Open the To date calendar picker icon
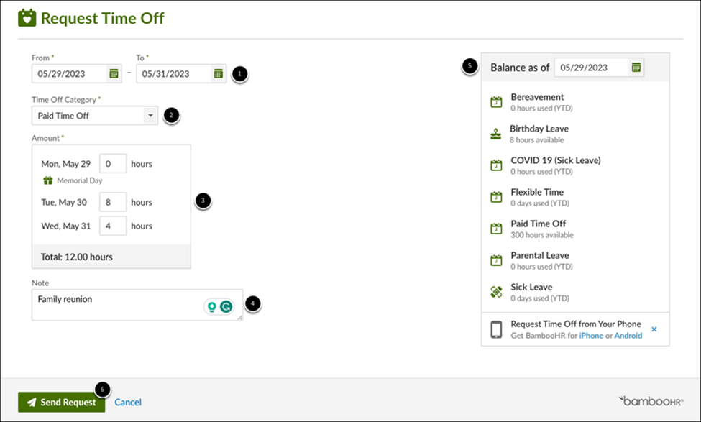This screenshot has width=701, height=422. [219, 73]
